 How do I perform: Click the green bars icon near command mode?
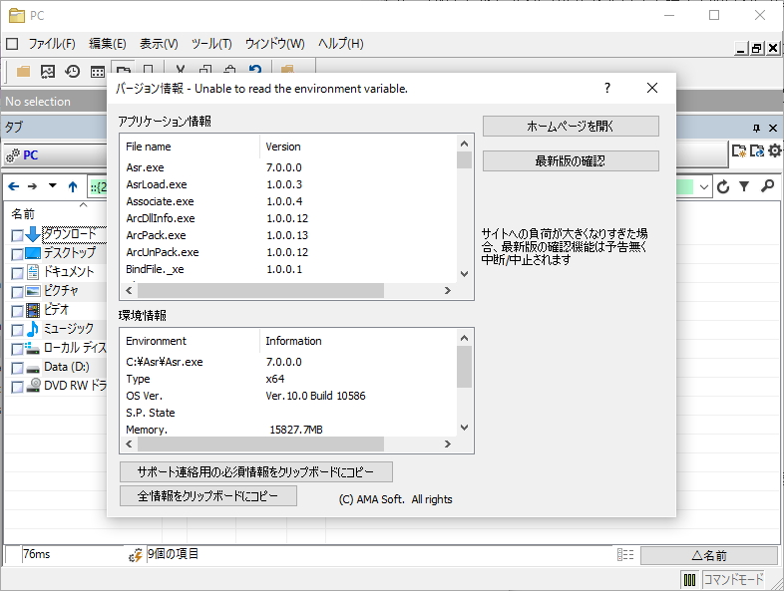tap(690, 579)
